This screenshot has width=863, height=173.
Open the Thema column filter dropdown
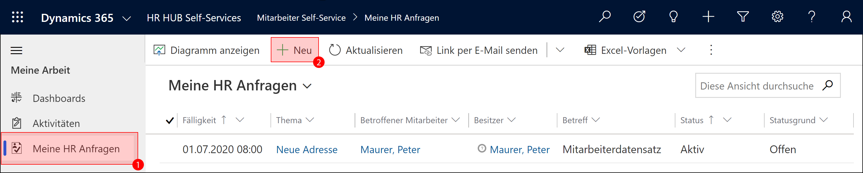click(310, 120)
